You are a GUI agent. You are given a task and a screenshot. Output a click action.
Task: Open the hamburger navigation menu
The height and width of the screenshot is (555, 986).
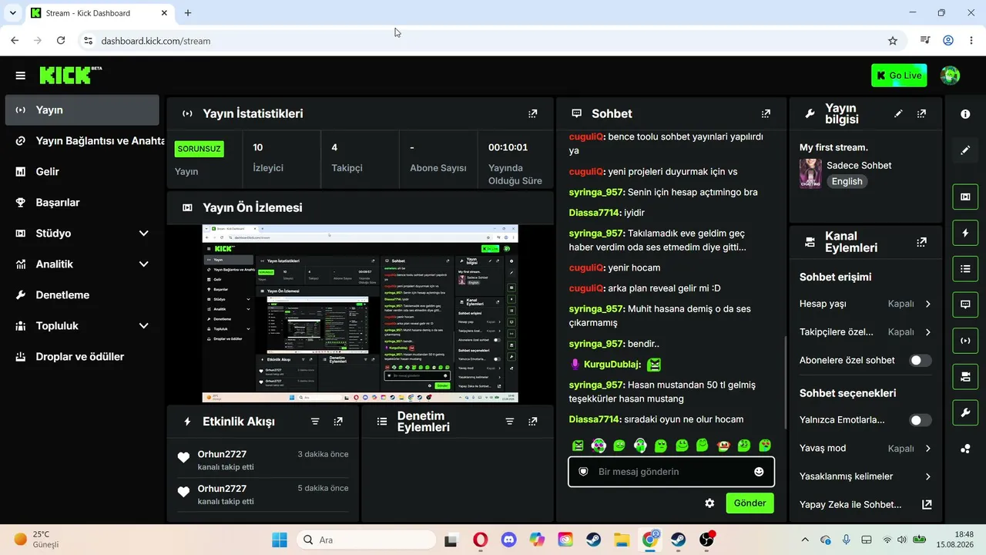21,76
